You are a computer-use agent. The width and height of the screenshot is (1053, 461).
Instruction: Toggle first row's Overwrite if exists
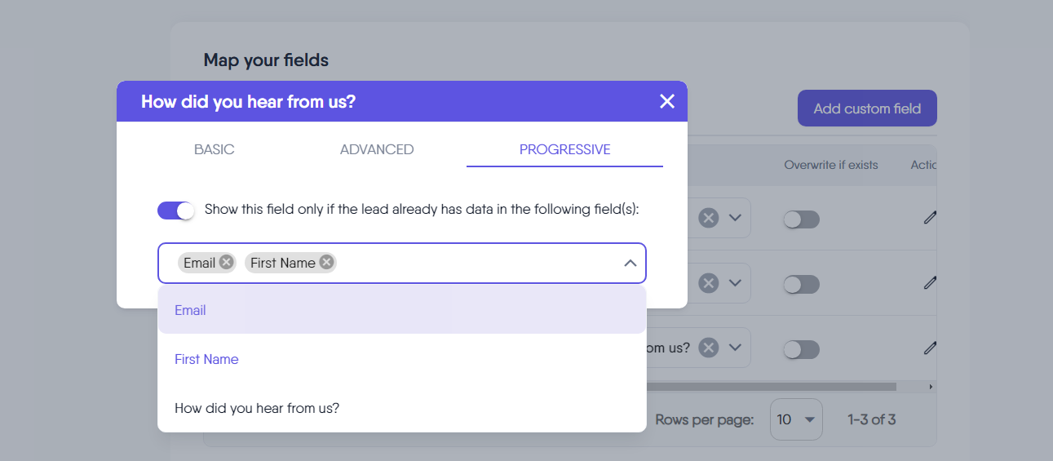[801, 219]
